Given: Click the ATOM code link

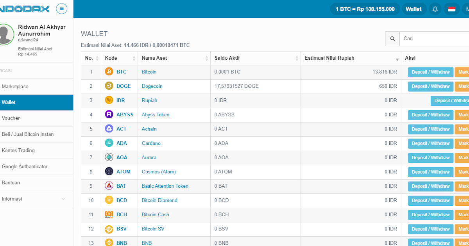Looking at the screenshot, I should [x=124, y=172].
